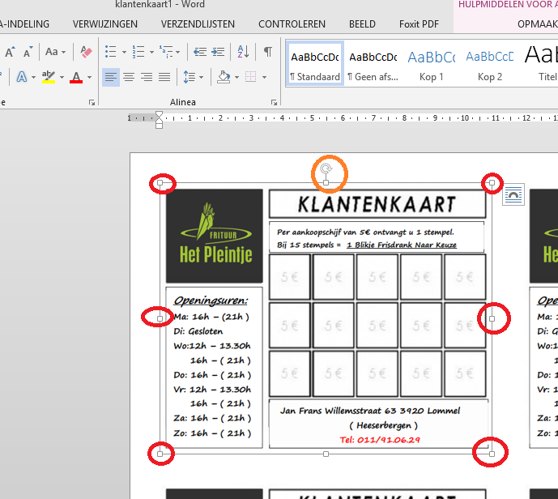558x499 pixels.
Task: Apply multilevel list formatting
Action: pos(166,52)
